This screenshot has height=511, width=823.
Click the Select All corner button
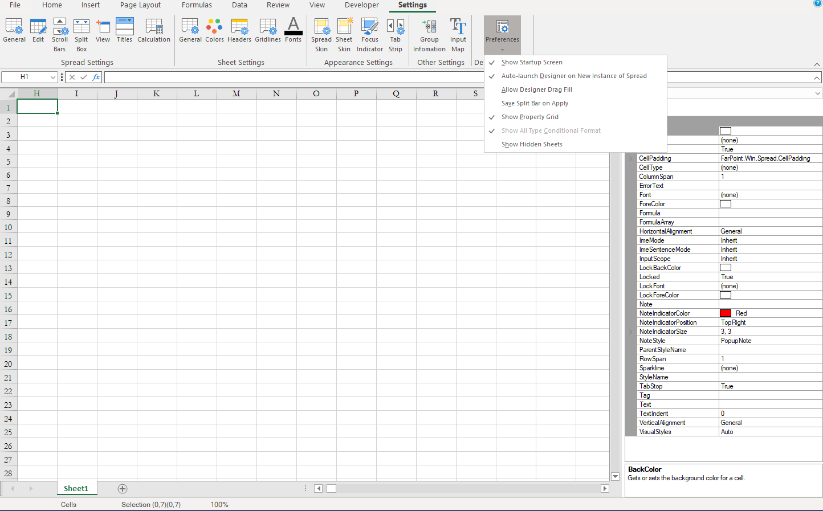point(8,93)
